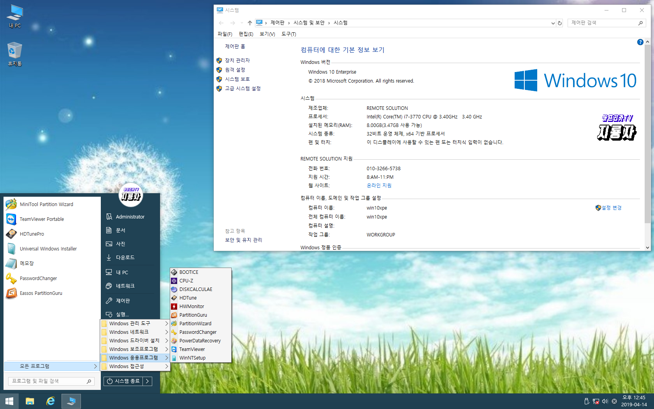Open DISKCALCULAE in the submenu
This screenshot has width=654, height=409.
point(200,289)
